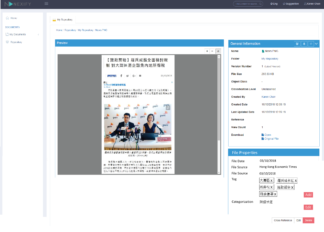The image size is (324, 232).
Task: Toggle the preview eye visibility button
Action: tap(218, 51)
